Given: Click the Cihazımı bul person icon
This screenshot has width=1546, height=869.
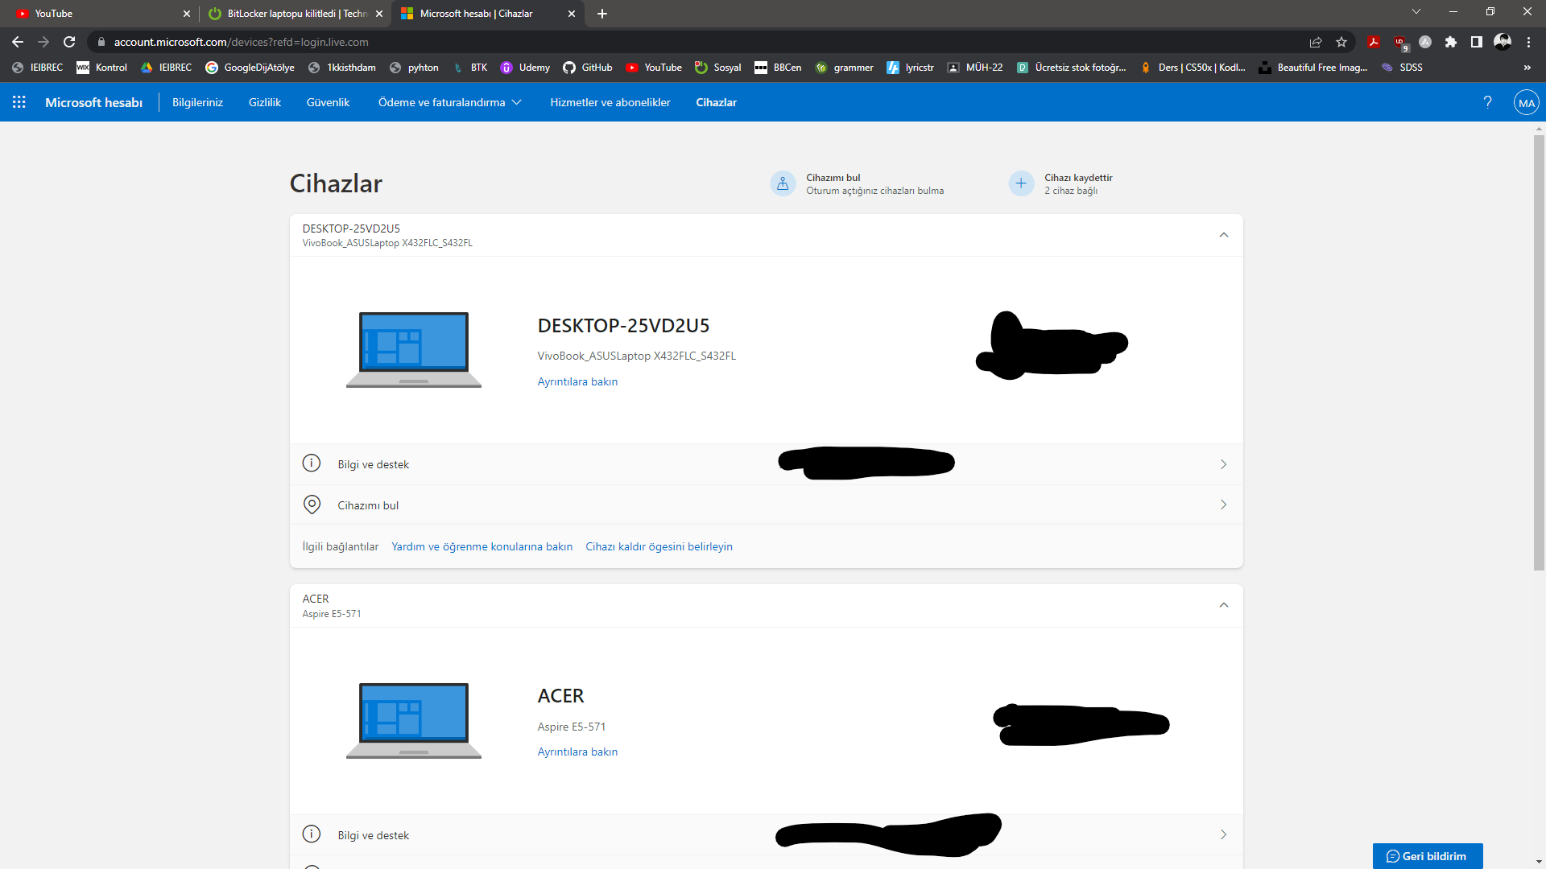Looking at the screenshot, I should pos(783,183).
